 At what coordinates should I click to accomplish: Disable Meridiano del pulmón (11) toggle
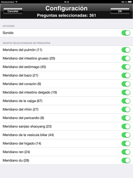126,50
